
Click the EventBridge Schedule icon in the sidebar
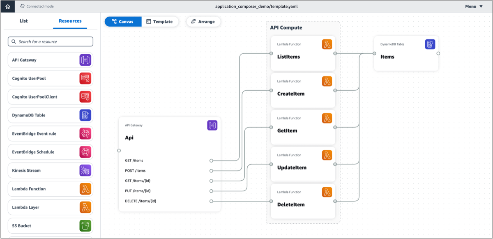pos(85,152)
